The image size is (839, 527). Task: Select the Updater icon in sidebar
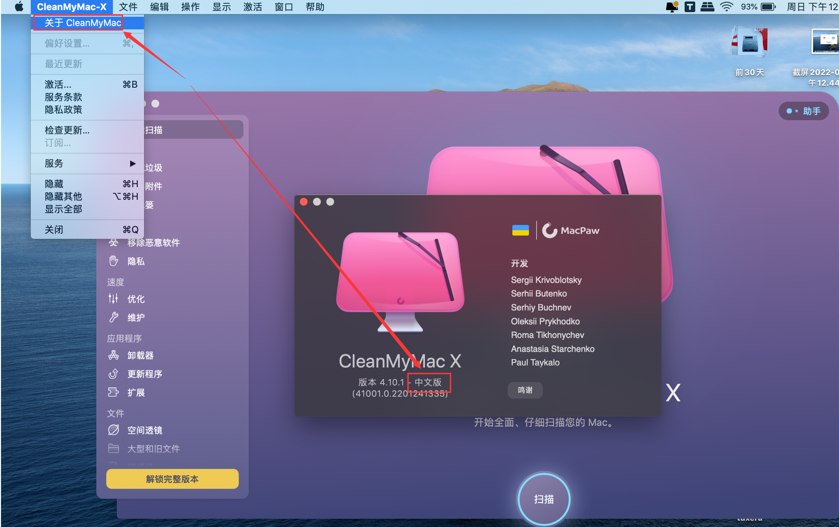point(114,374)
